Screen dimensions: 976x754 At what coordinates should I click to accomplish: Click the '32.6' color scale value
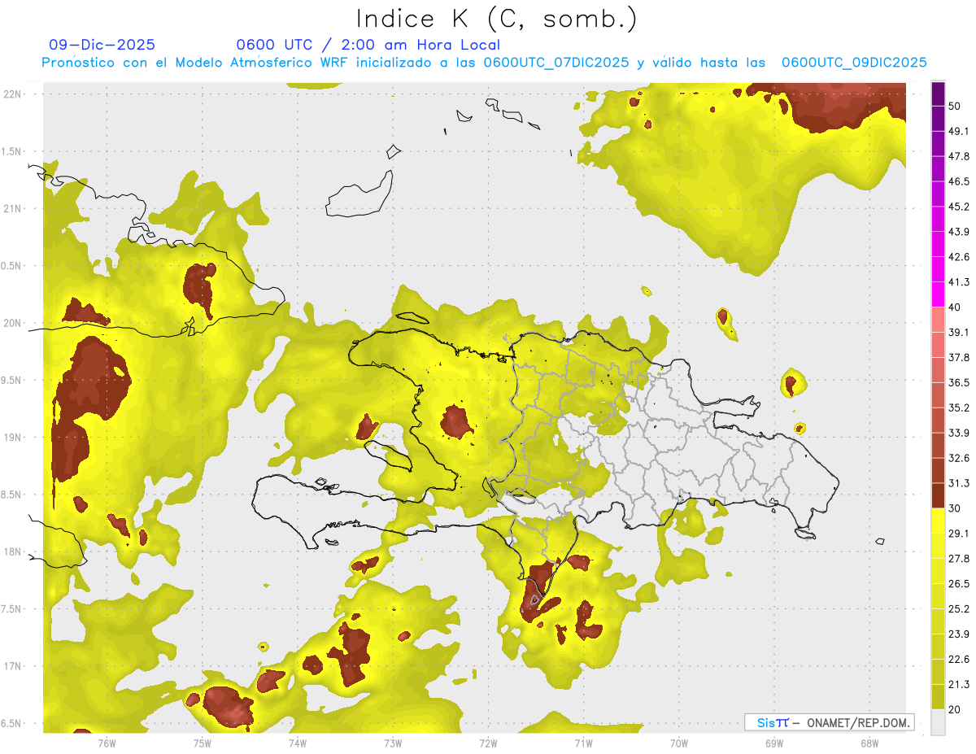958,459
